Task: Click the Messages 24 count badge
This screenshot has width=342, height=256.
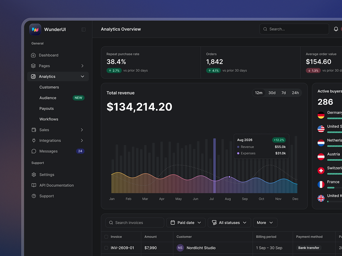Action: coord(80,151)
